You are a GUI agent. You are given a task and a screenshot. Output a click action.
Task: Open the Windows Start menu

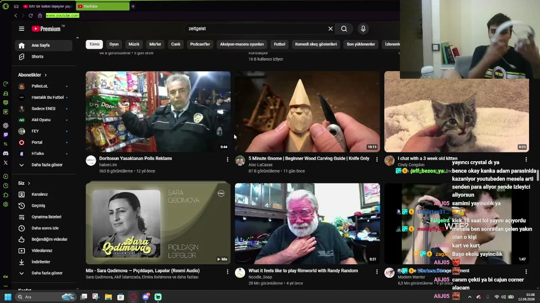click(x=8, y=297)
